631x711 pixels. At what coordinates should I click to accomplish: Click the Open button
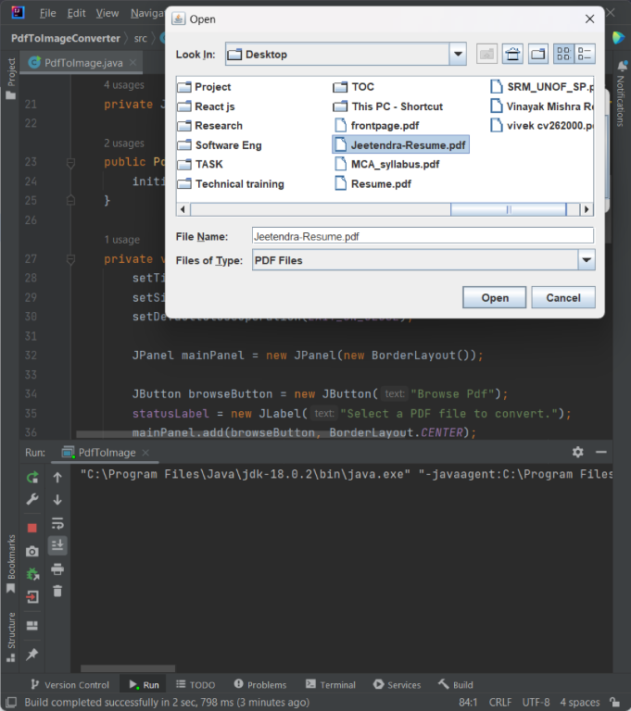(x=495, y=297)
